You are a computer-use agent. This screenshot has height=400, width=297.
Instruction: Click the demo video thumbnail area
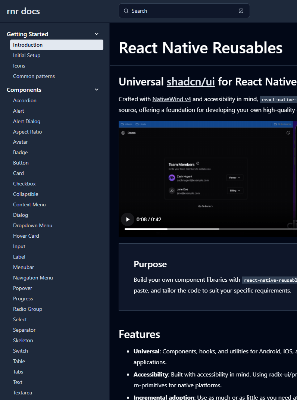pos(208,179)
